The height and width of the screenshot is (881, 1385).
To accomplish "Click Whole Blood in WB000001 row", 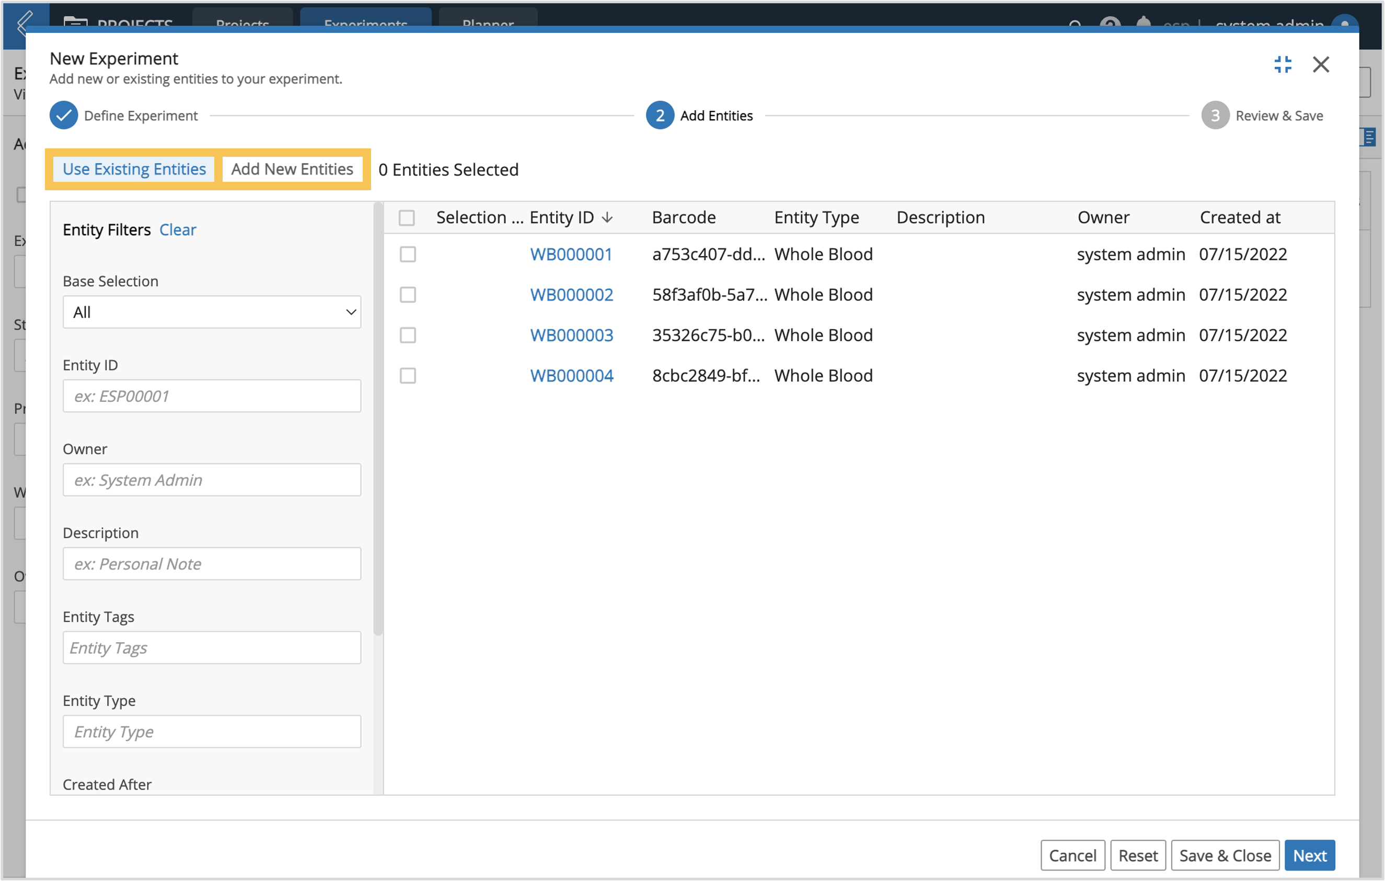I will (x=824, y=254).
